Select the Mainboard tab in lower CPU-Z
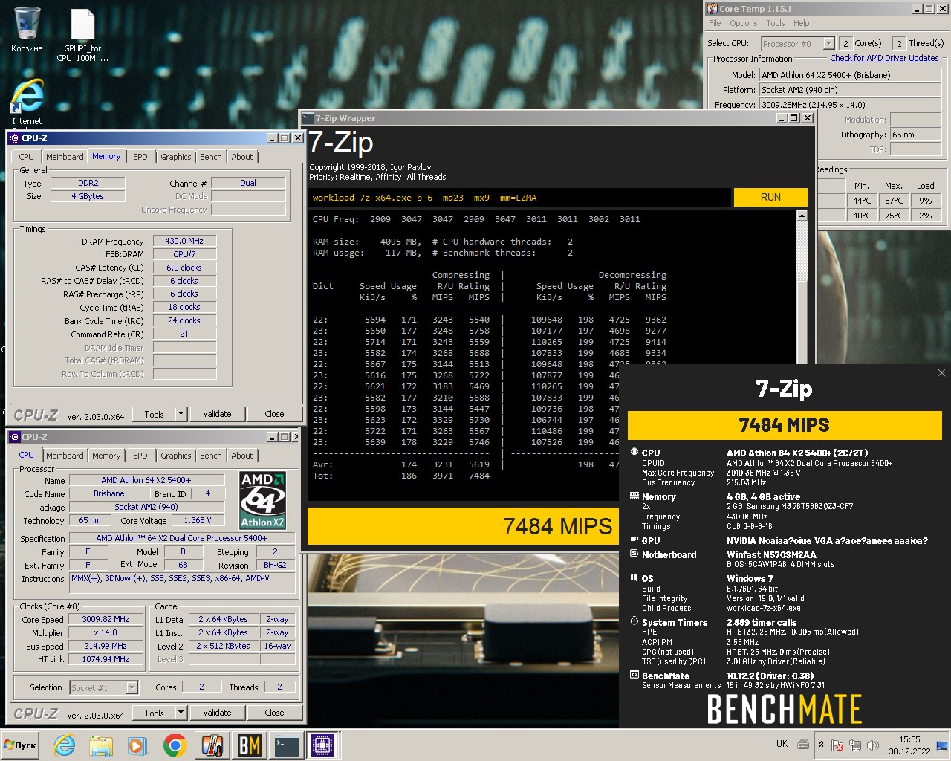The height and width of the screenshot is (761, 951). point(65,456)
